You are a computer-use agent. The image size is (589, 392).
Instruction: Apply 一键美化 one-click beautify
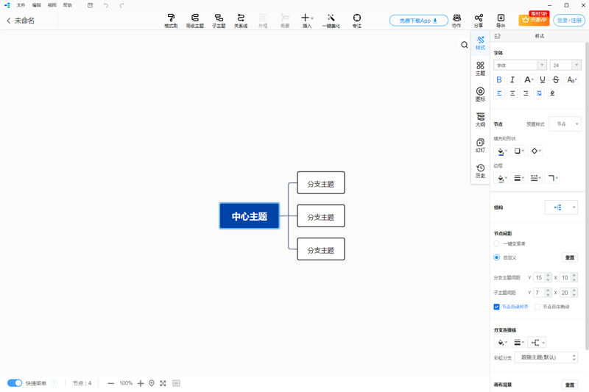[331, 20]
